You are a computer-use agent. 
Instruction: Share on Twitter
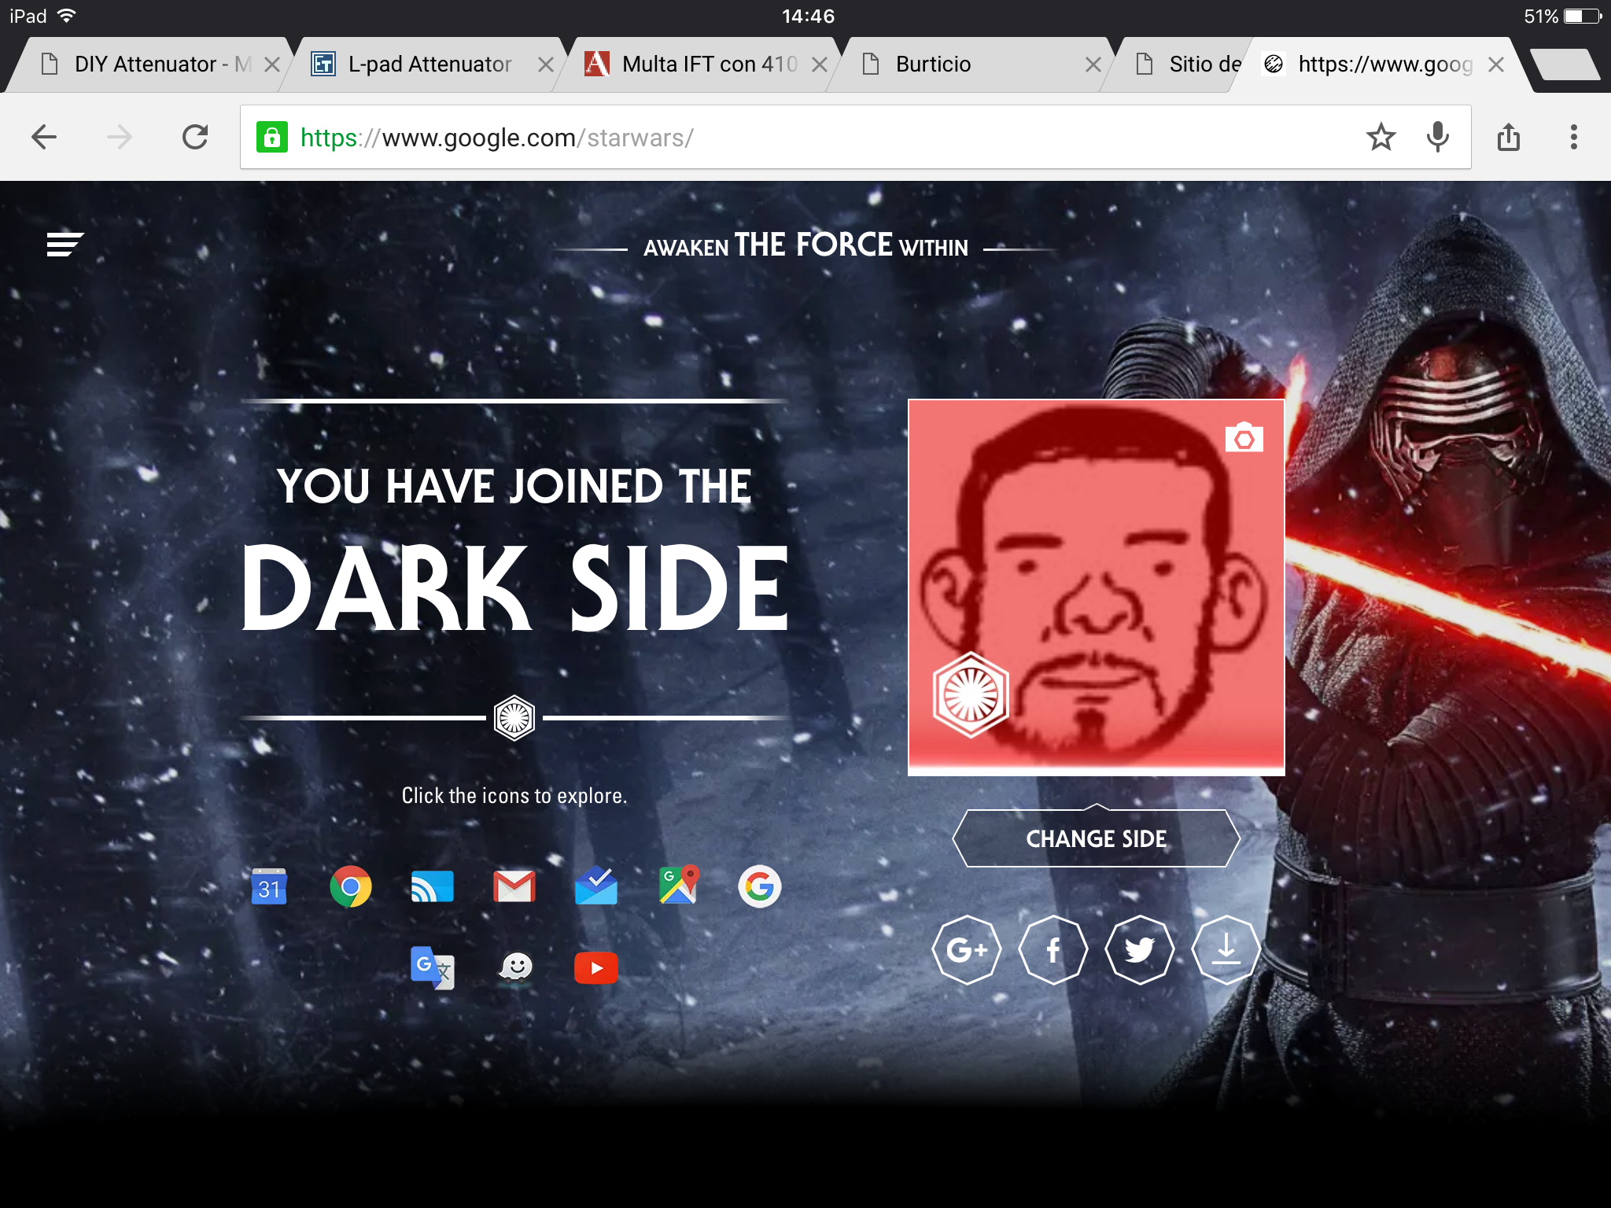coord(1140,950)
